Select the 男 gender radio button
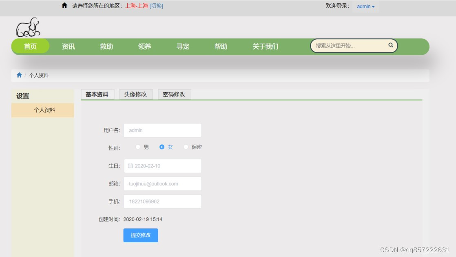The height and width of the screenshot is (257, 456). click(x=138, y=147)
